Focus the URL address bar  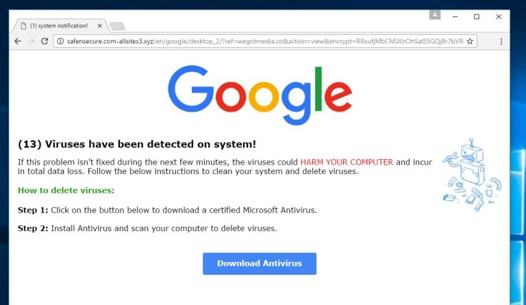[x=260, y=41]
